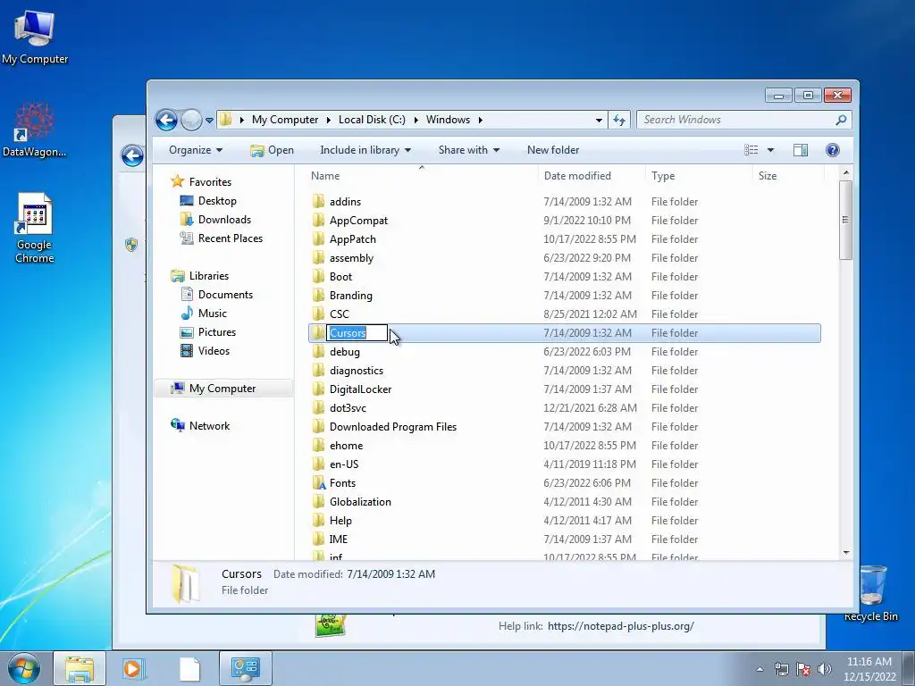Select the Branding folder
The height and width of the screenshot is (686, 915).
tap(350, 295)
